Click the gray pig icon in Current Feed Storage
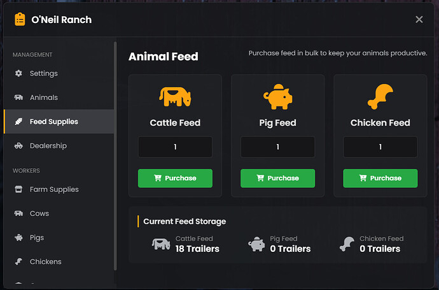This screenshot has height=290, width=439. (x=257, y=243)
